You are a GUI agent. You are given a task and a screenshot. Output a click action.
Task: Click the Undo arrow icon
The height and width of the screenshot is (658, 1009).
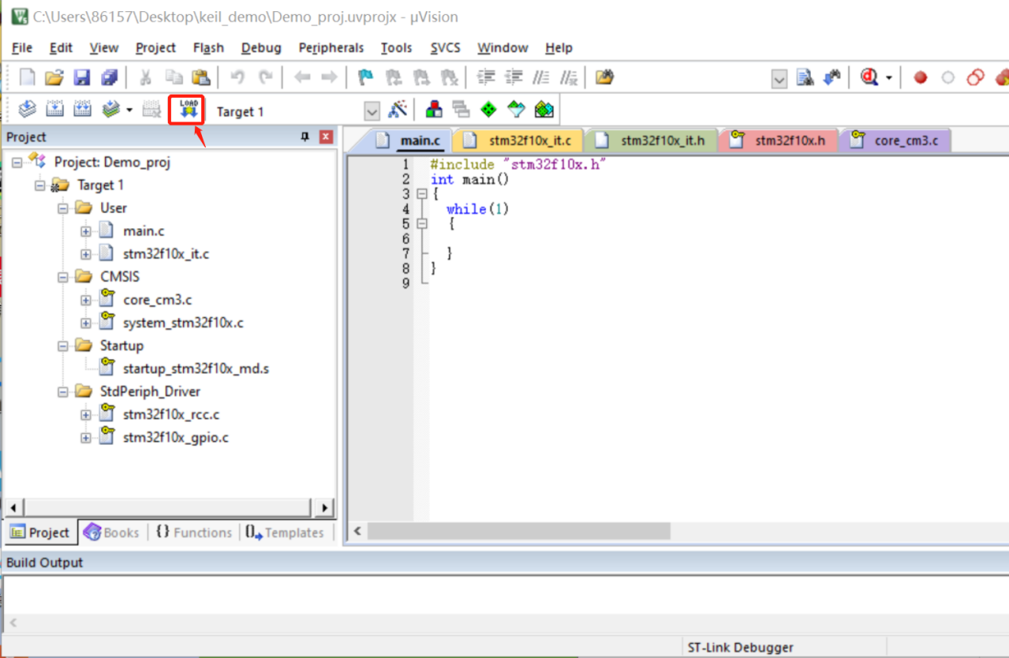click(x=237, y=77)
